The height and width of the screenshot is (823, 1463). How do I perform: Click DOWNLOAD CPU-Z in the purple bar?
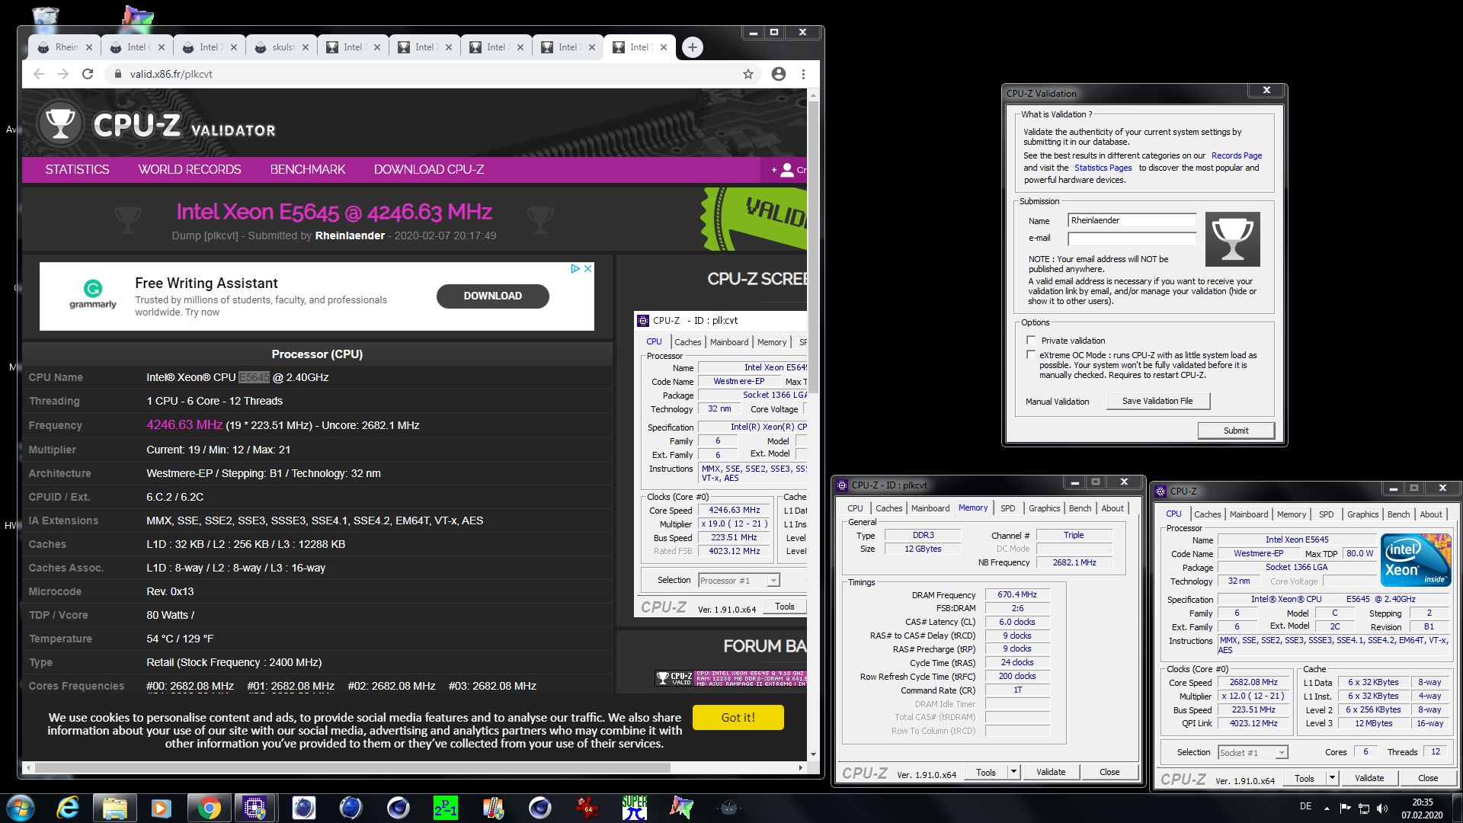coord(429,169)
